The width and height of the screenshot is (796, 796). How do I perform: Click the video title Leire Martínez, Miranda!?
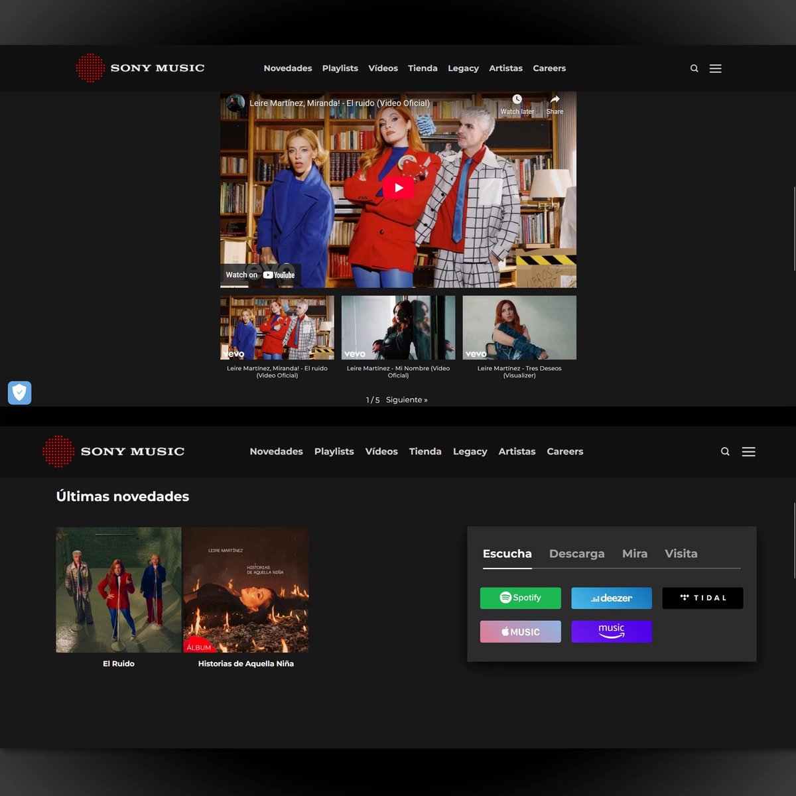click(x=340, y=103)
